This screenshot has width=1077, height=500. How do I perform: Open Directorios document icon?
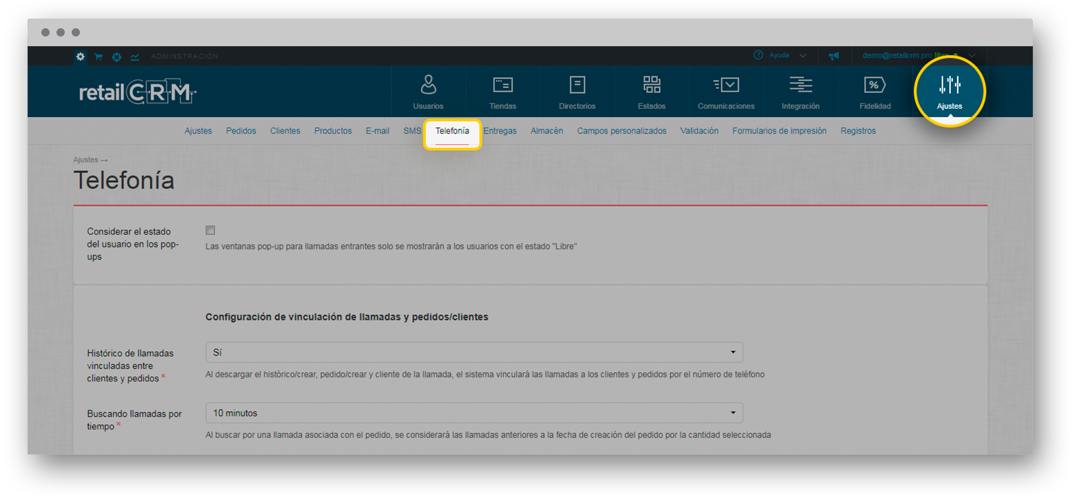577,85
